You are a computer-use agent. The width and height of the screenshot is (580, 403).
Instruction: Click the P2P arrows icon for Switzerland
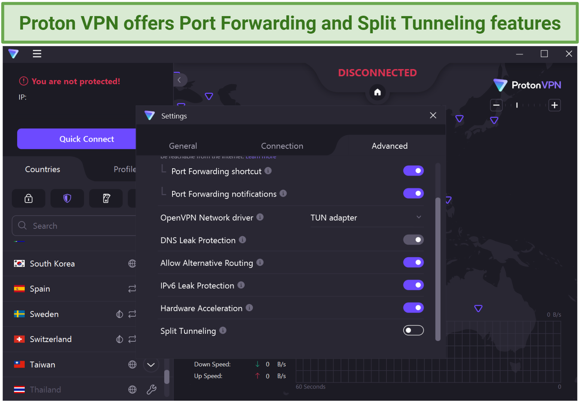click(x=132, y=339)
